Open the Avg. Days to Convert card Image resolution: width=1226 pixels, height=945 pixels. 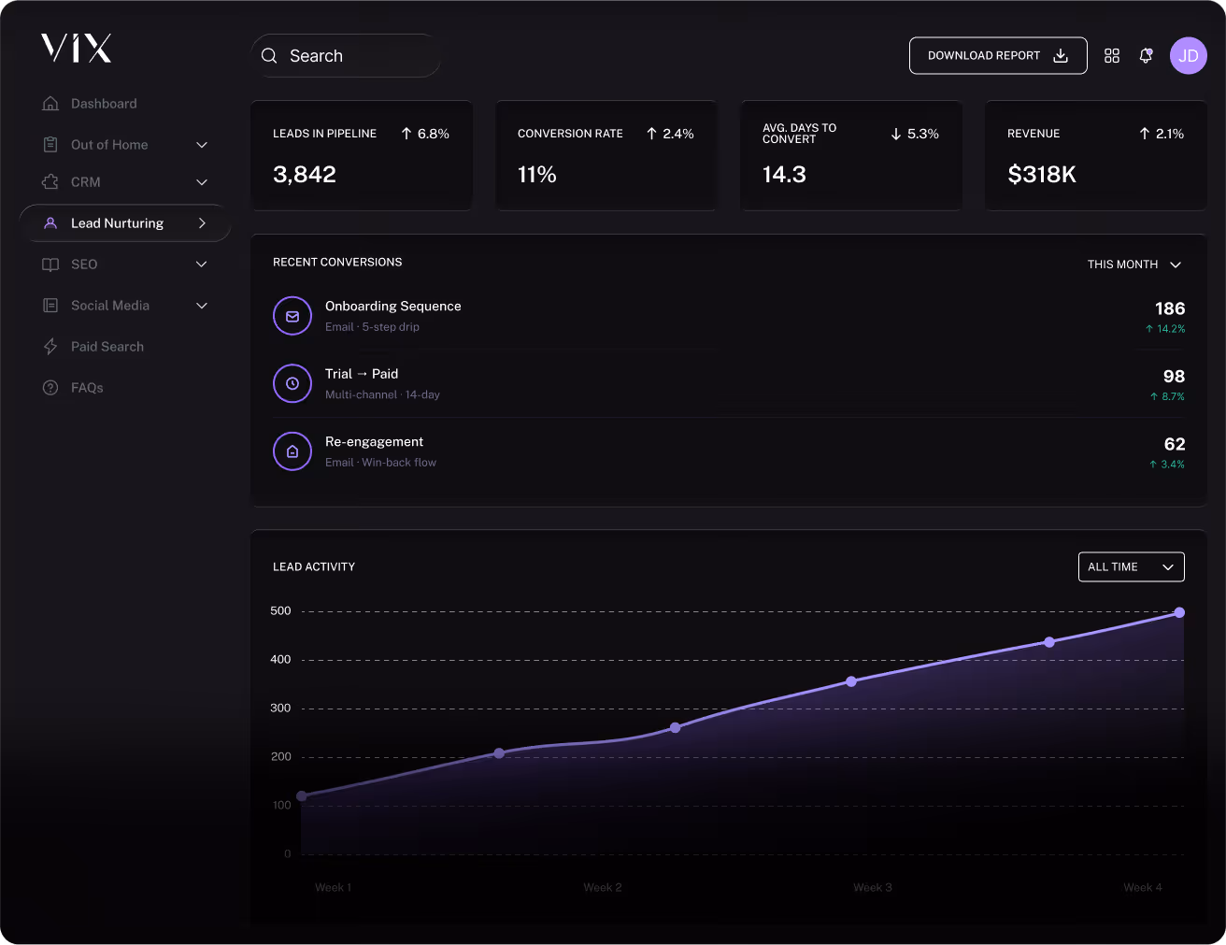click(851, 155)
